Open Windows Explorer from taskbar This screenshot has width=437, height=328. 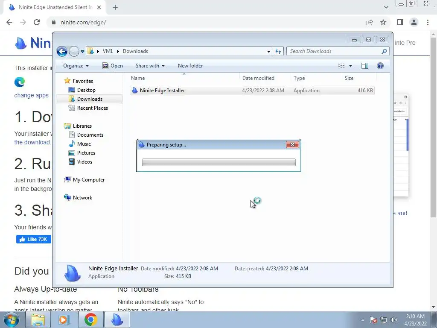pyautogui.click(x=38, y=319)
